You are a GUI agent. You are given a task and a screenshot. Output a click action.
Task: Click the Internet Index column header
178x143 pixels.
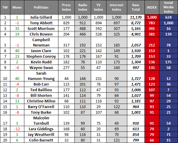(117, 7)
